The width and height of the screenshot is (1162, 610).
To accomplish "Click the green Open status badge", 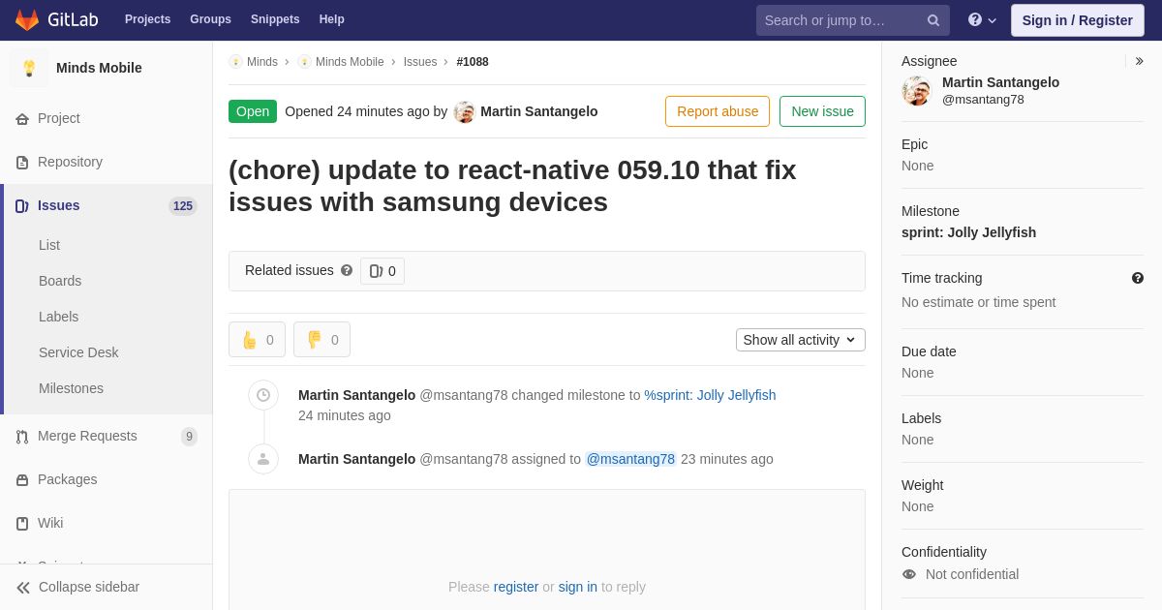I will [x=253, y=111].
